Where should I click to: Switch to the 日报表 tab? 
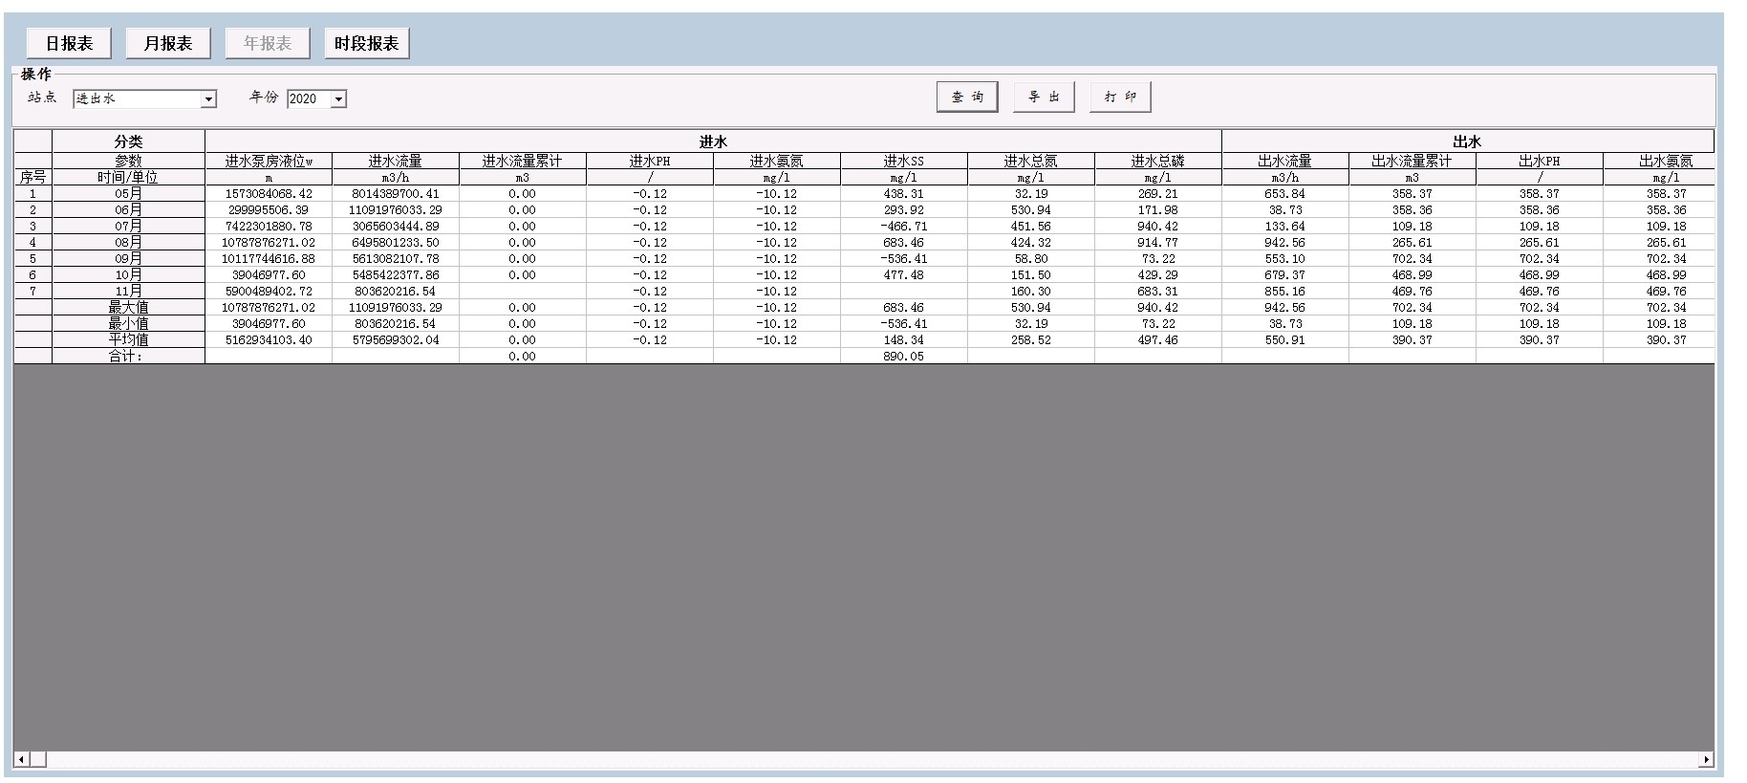click(69, 43)
